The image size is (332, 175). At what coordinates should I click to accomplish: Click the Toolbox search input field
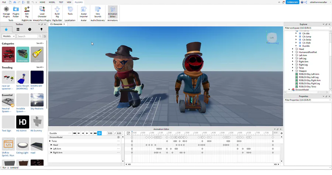pos(27,36)
